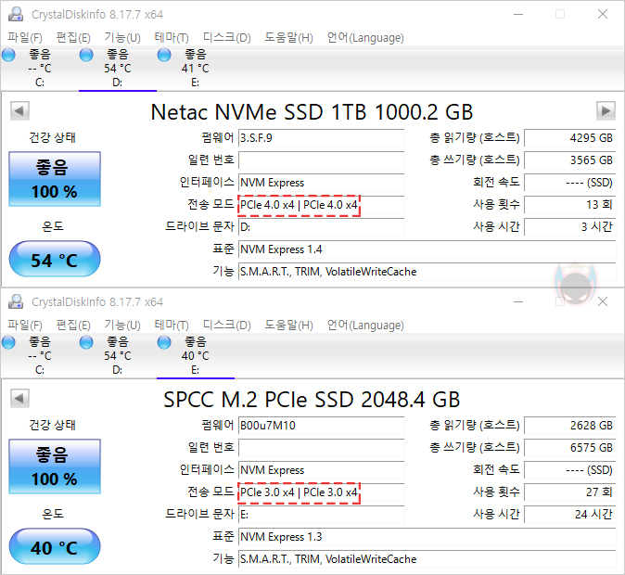Image resolution: width=625 pixels, height=575 pixels.
Task: Click drive letter E: field
Action: click(321, 515)
